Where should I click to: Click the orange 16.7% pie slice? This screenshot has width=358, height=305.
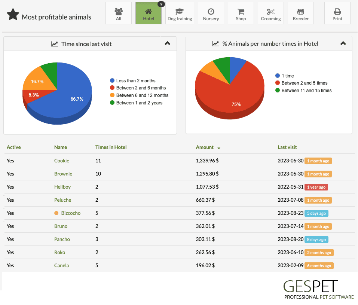(38, 80)
